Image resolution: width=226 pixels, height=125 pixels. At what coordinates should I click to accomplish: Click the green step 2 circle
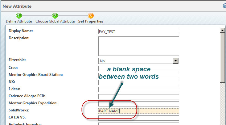[55, 16]
